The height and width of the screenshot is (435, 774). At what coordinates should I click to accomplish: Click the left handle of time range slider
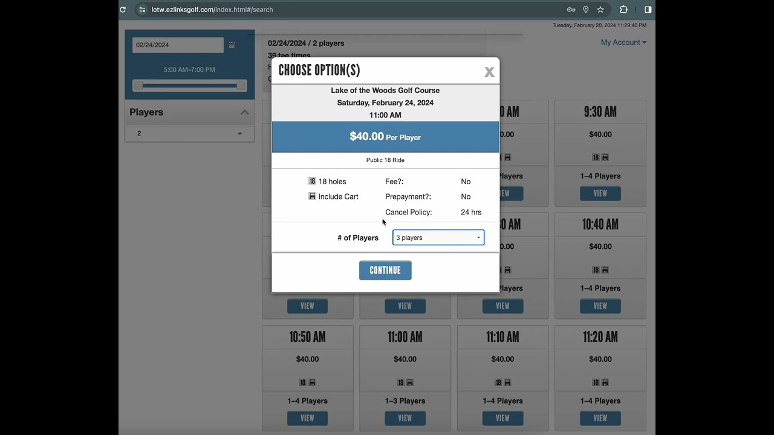point(138,86)
